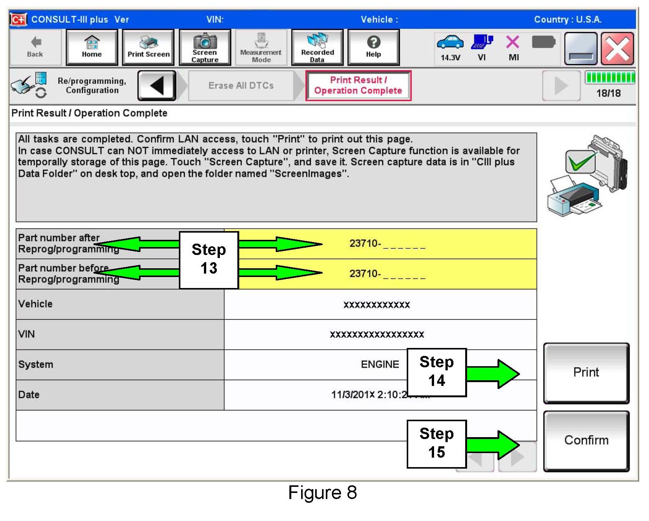The height and width of the screenshot is (521, 649).
Task: Click the Re/programming, Configuration icon
Action: [x=29, y=85]
